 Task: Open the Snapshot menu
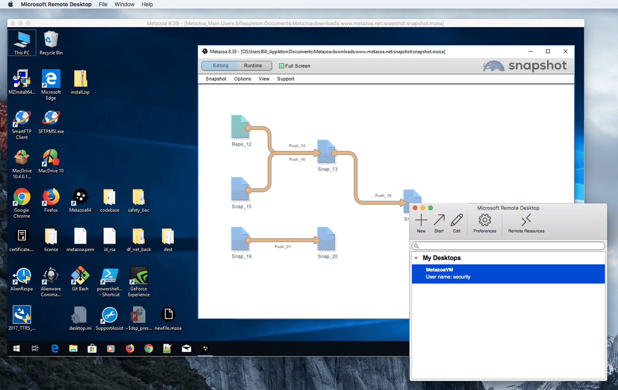click(x=216, y=79)
